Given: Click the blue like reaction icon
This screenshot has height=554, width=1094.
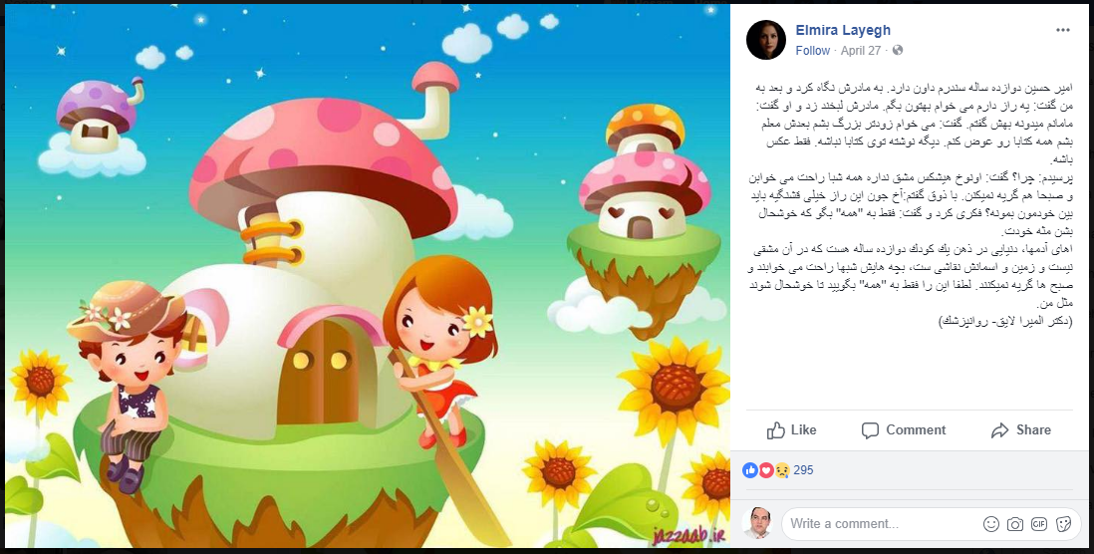Looking at the screenshot, I should click(750, 470).
